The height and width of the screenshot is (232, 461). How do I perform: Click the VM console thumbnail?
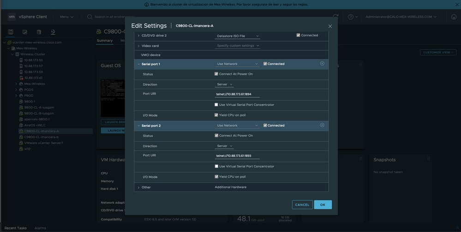113,98
